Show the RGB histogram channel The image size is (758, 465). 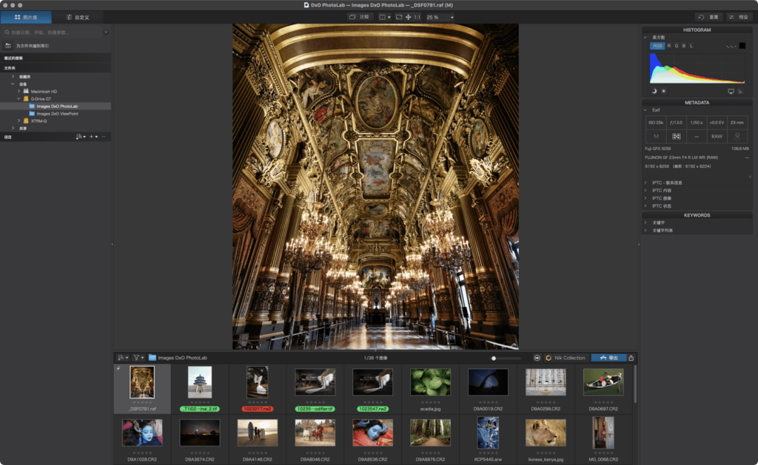[657, 46]
